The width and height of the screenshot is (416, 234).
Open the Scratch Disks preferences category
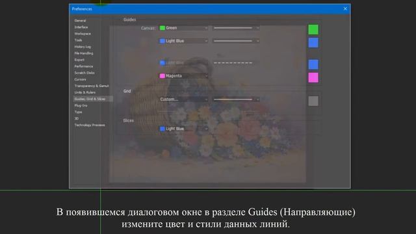pyautogui.click(x=84, y=73)
